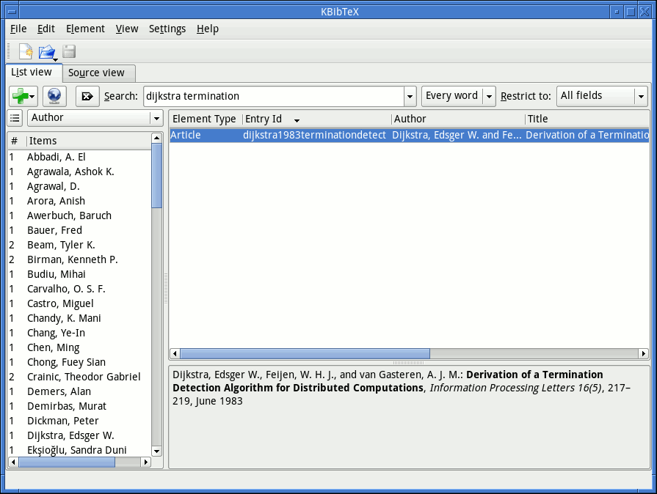Select author Demirbas, Murat
This screenshot has width=657, height=494.
(79, 406)
